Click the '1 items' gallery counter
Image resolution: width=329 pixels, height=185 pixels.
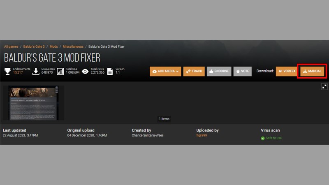click(x=164, y=119)
